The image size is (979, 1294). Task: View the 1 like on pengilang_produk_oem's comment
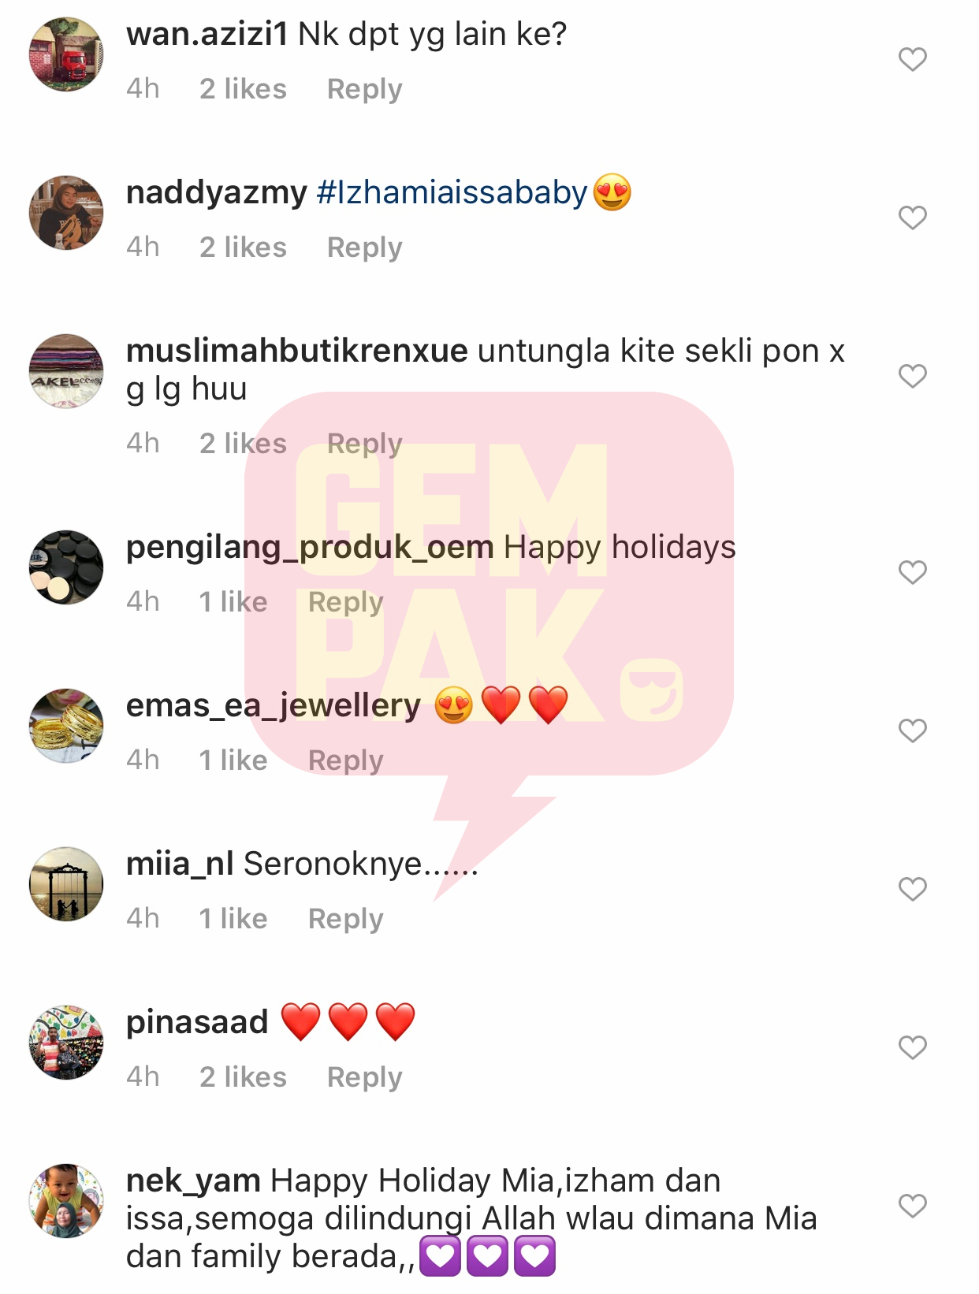coord(233,602)
